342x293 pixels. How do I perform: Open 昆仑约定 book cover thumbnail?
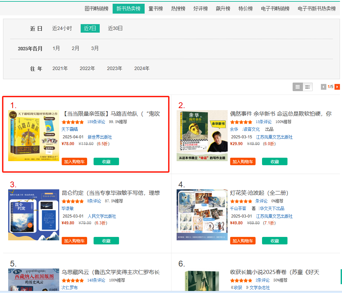[x=34, y=215]
